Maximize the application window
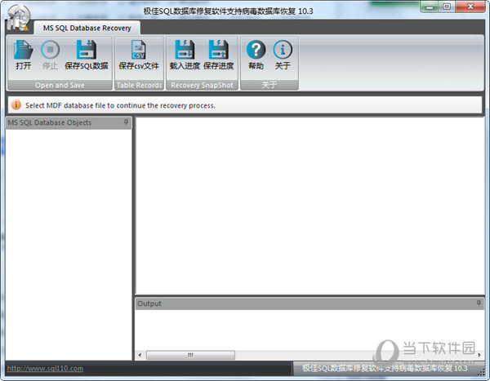 (x=447, y=7)
